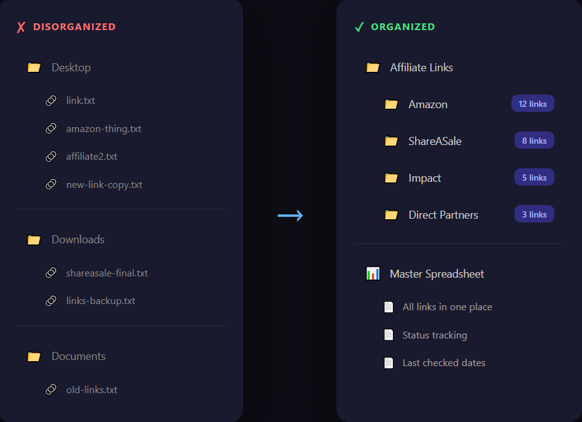Click the 12 links badge on Amazon
The height and width of the screenshot is (422, 582).
[532, 103]
